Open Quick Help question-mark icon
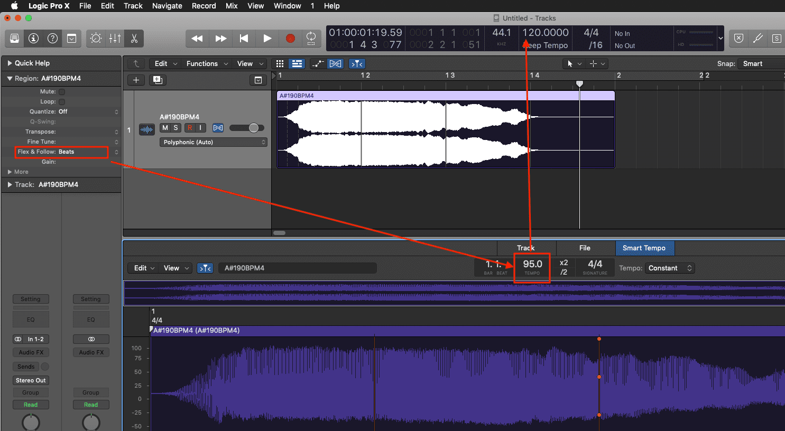The image size is (785, 431). click(x=53, y=39)
